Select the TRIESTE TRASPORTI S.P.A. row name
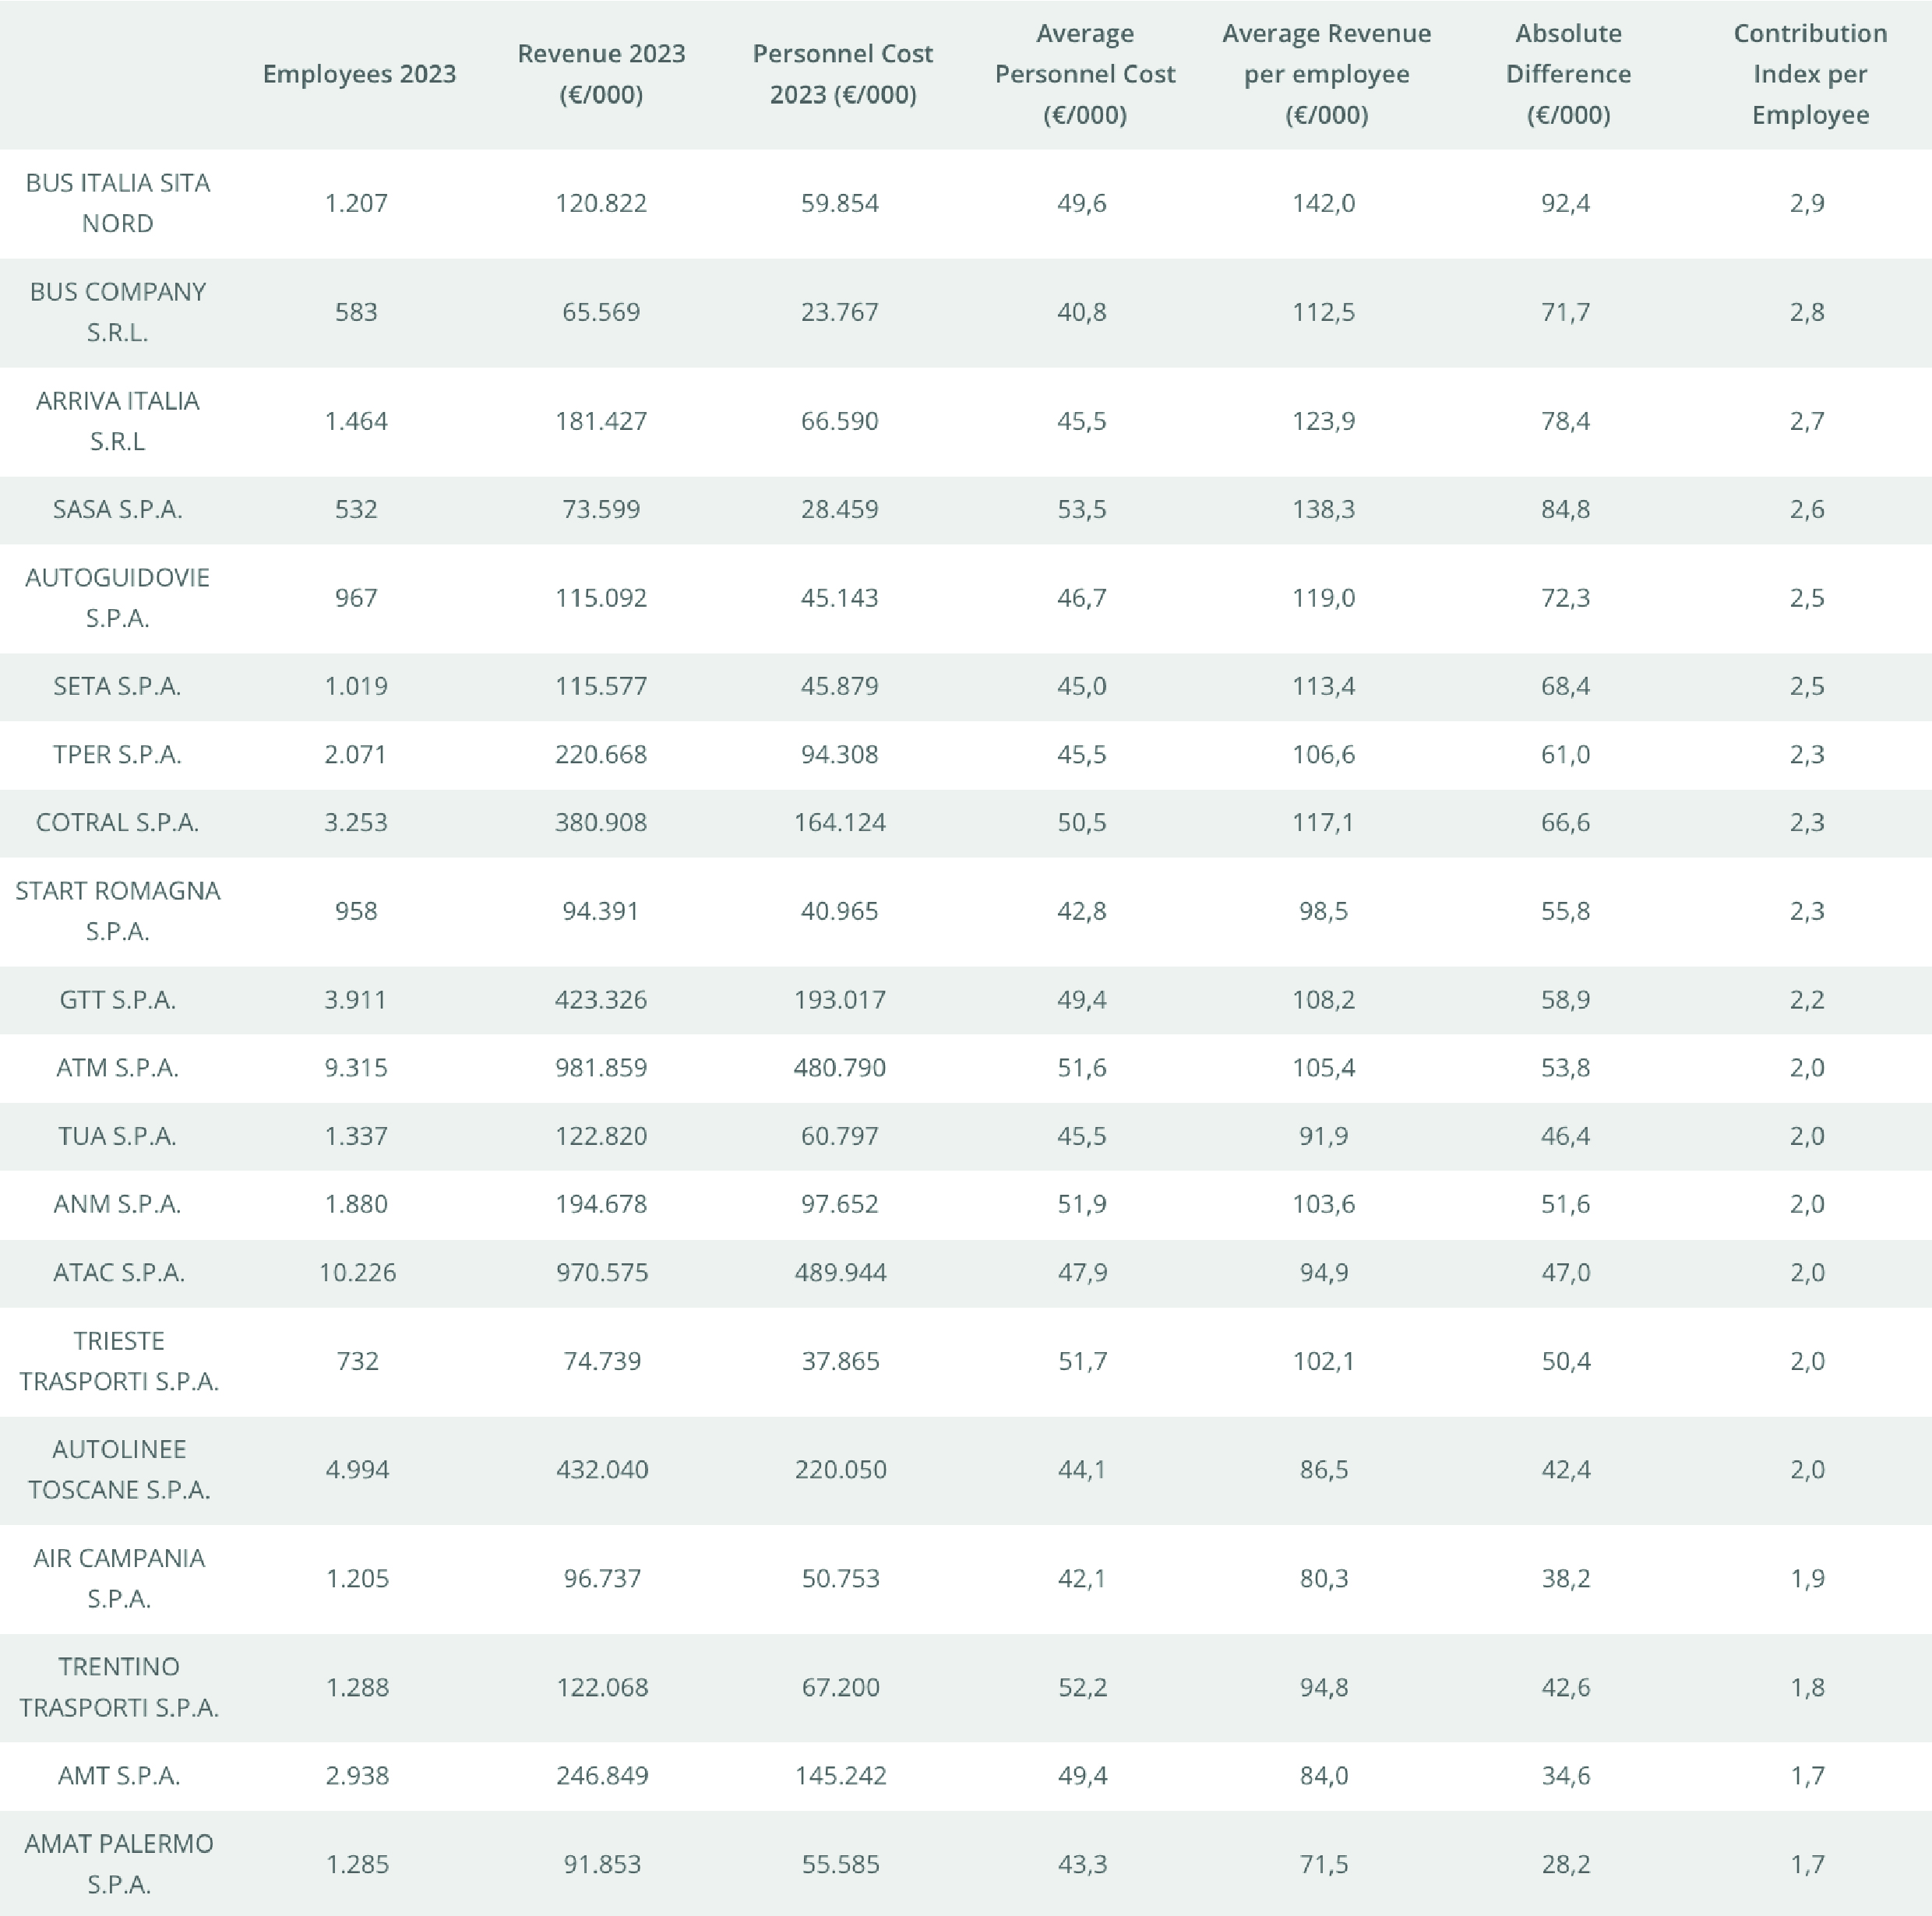This screenshot has width=1932, height=1916. 118,1361
